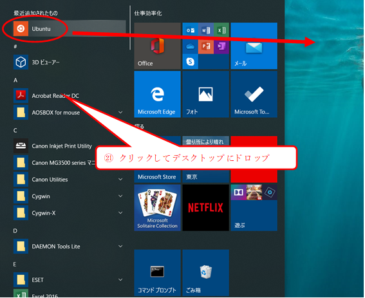The height and width of the screenshot is (298, 365).
Task: Click the # section header
Action: tap(15, 46)
